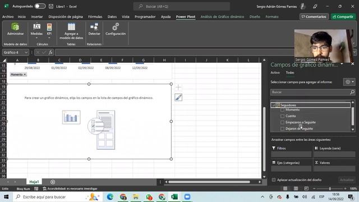Click the Detectar relationships icon
Image resolution: width=359 pixels, height=202 pixels.
(x=94, y=29)
